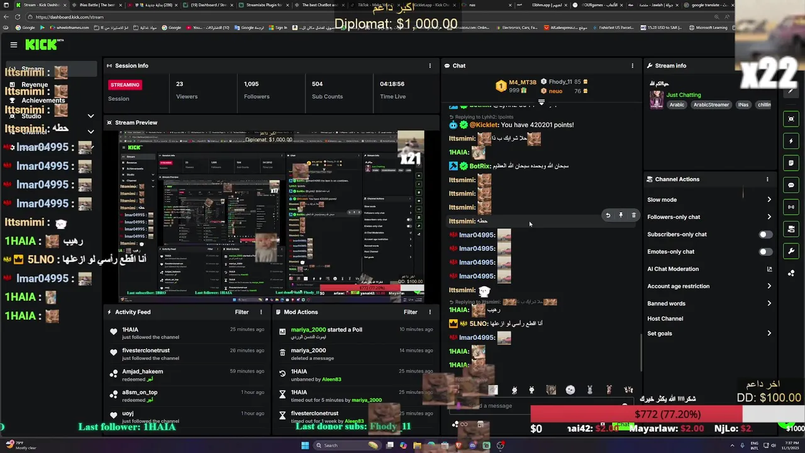Go back in browser
805x453 pixels.
click(x=6, y=17)
